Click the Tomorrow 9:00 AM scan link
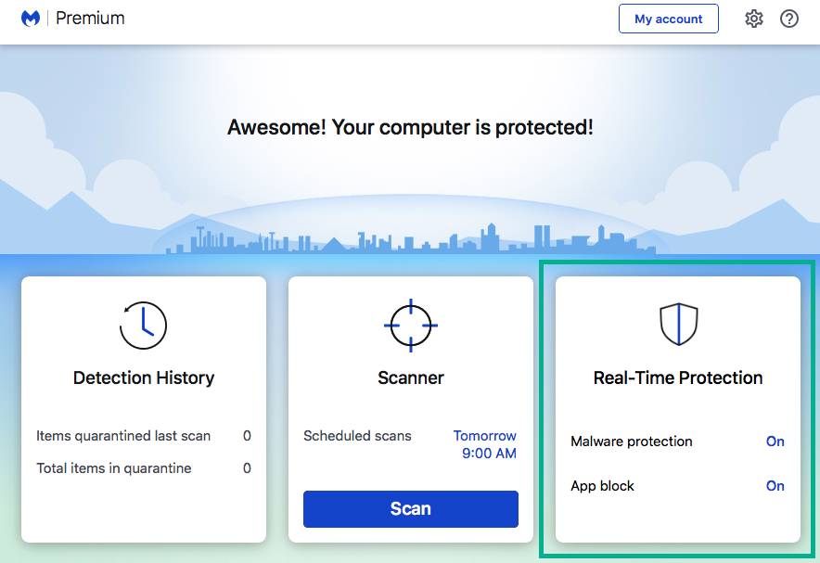Screen dimensions: 820x563 click(484, 444)
